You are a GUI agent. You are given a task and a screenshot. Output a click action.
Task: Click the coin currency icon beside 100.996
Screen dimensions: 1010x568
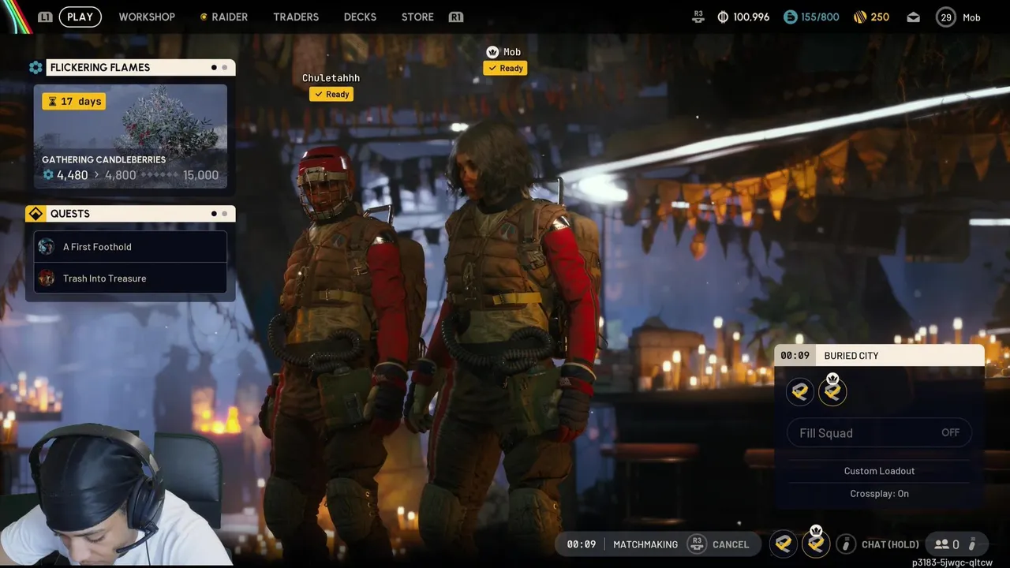[x=723, y=17]
